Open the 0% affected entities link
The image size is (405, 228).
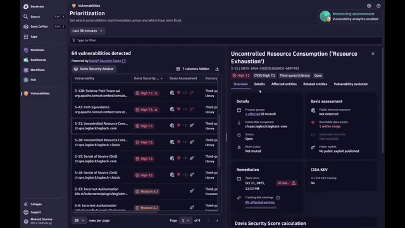coord(260,203)
